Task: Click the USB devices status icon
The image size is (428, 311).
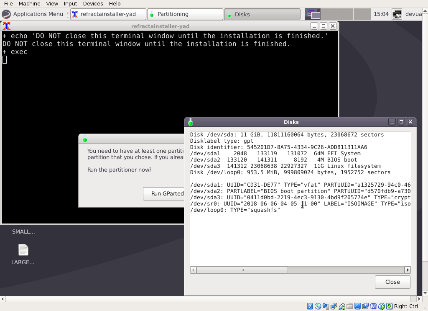Action: [x=342, y=306]
